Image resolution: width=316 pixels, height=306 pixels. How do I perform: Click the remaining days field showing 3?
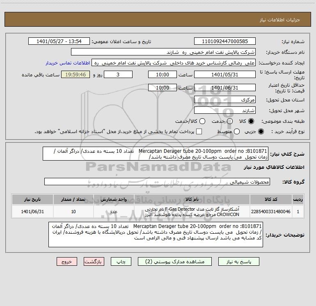click(x=118, y=74)
